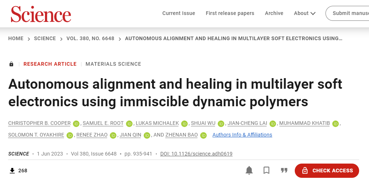Screen dimensions: 369x180
Task: Open Authors Info & Affiliations link
Action: [242, 135]
